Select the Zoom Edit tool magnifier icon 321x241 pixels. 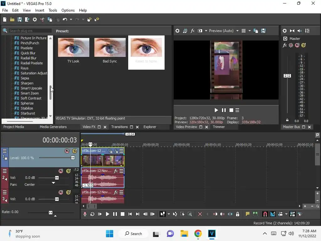190,214
